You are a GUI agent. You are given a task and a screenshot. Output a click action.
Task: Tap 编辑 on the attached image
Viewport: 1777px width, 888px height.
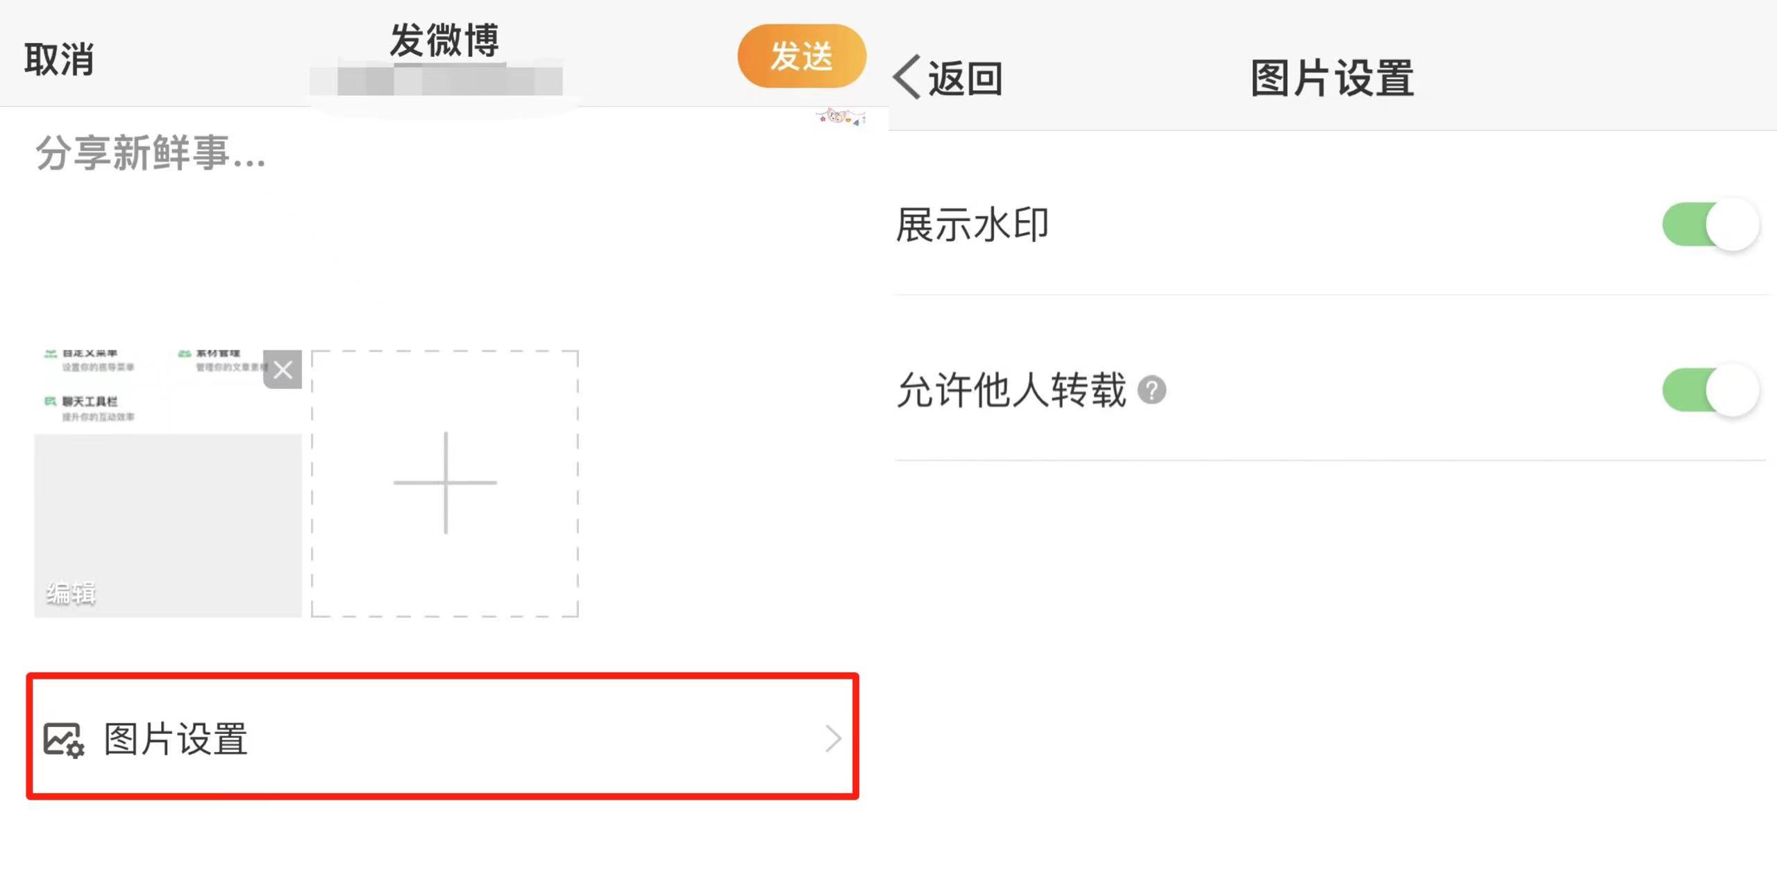pyautogui.click(x=71, y=593)
